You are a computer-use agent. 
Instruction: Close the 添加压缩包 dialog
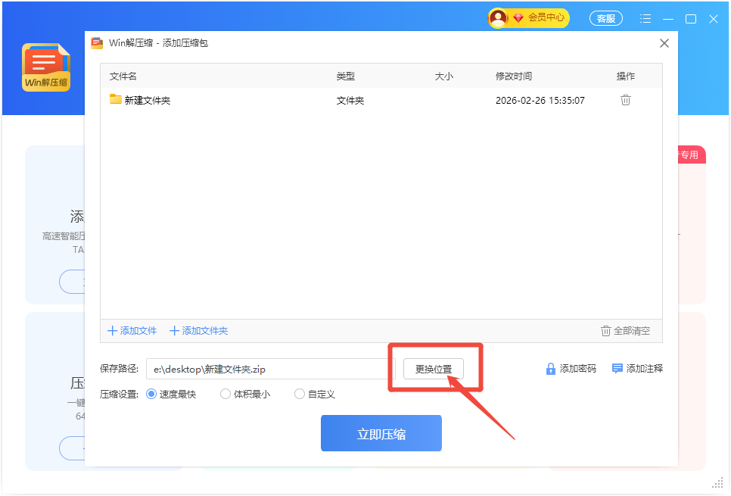664,43
